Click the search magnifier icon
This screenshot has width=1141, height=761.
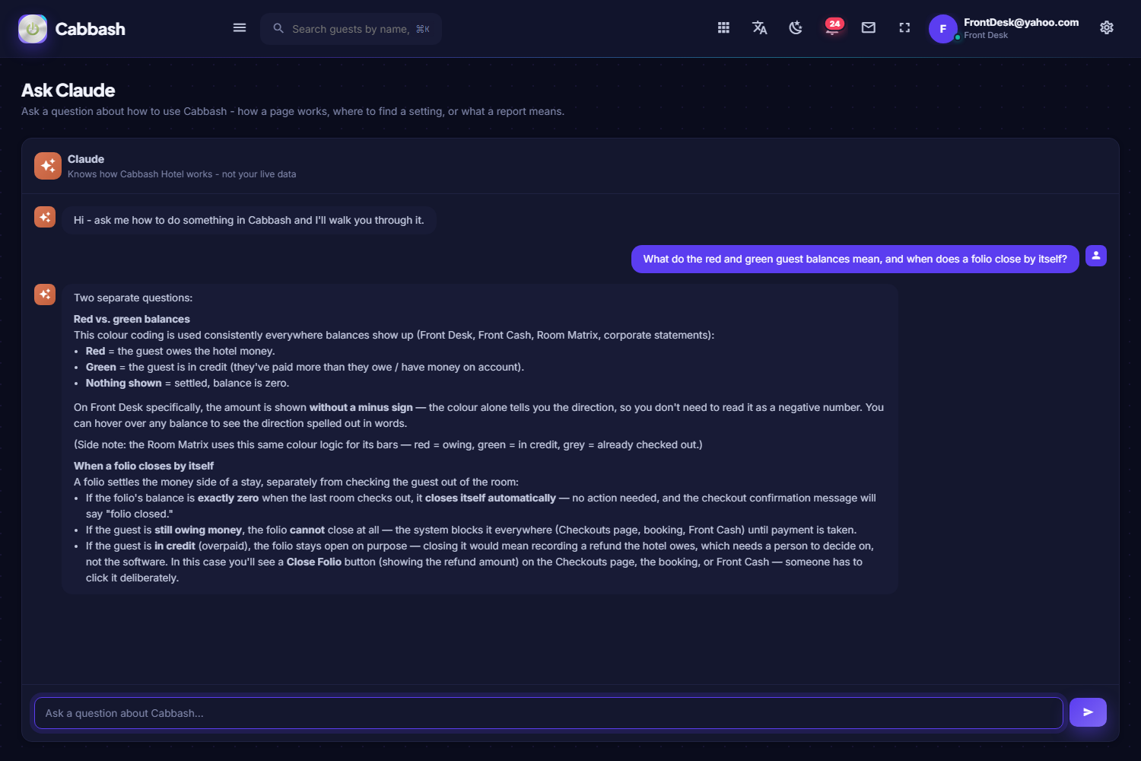[x=278, y=29]
